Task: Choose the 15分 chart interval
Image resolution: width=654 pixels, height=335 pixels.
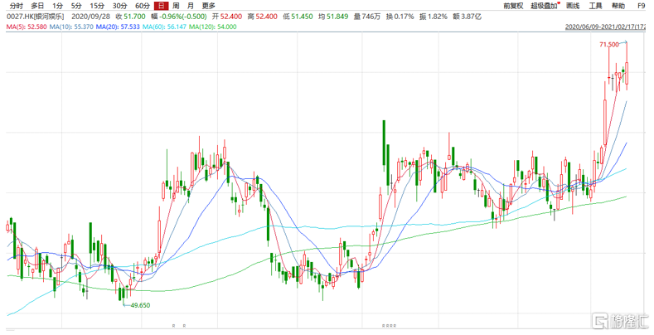Action: click(x=97, y=6)
